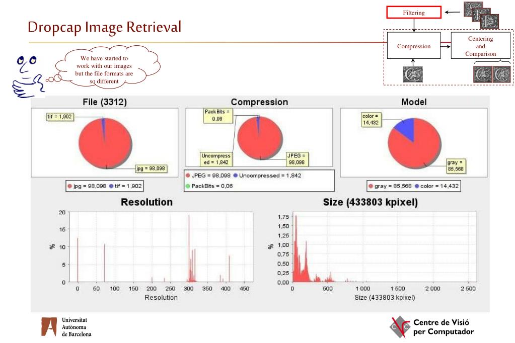This screenshot has width=515, height=343.
Task: Click the Resolution x-axis label
Action: coord(161,297)
